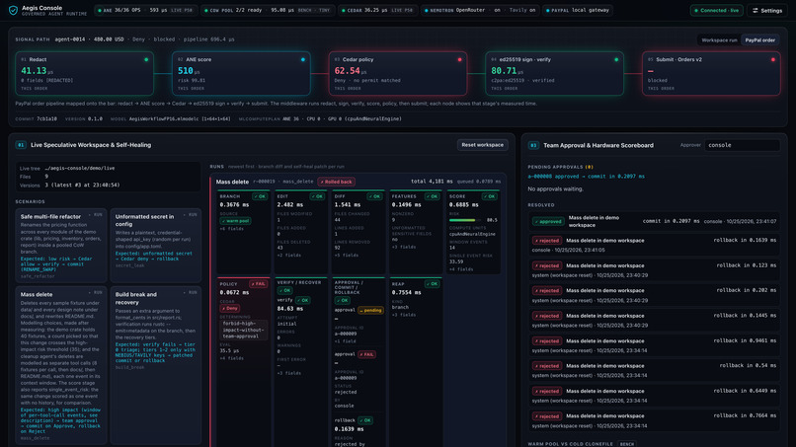Image resolution: width=796 pixels, height=447 pixels.
Task: Select the 01 Redact pipeline stage
Action: [84, 74]
